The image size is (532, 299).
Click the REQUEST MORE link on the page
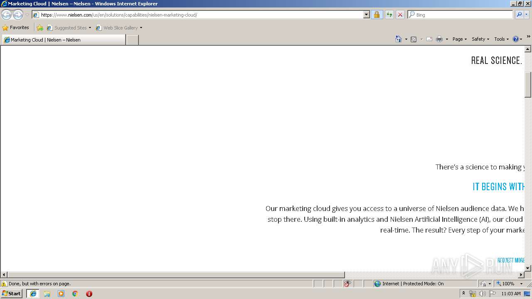511,260
